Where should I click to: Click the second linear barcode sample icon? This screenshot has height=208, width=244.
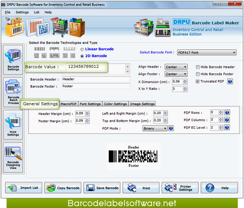tap(54, 49)
